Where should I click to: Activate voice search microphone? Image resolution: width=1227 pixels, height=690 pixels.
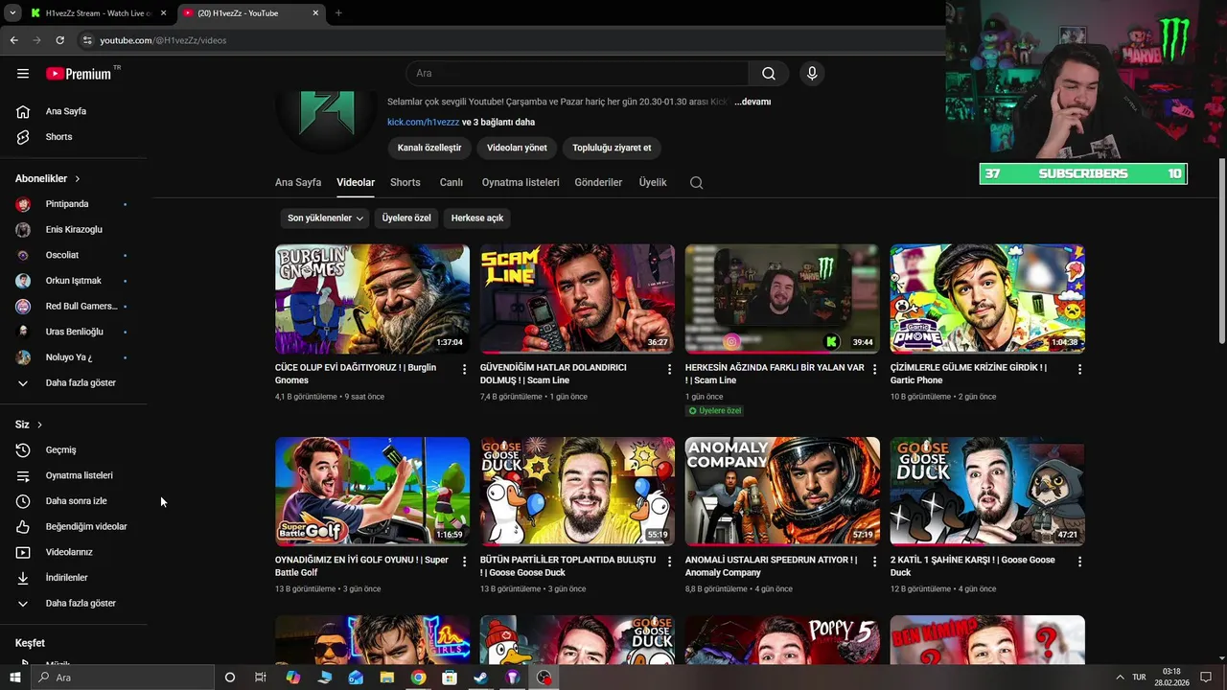[812, 74]
